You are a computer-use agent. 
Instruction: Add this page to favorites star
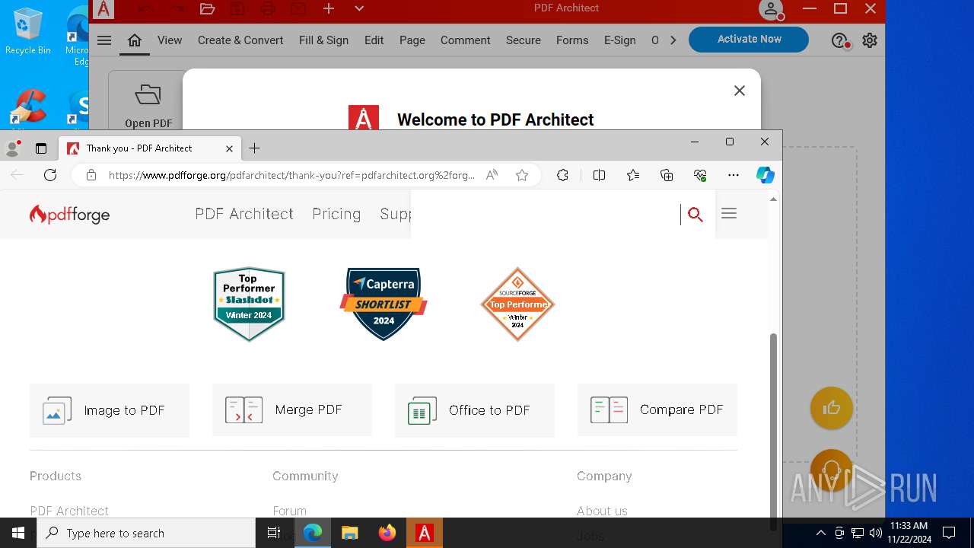point(522,175)
